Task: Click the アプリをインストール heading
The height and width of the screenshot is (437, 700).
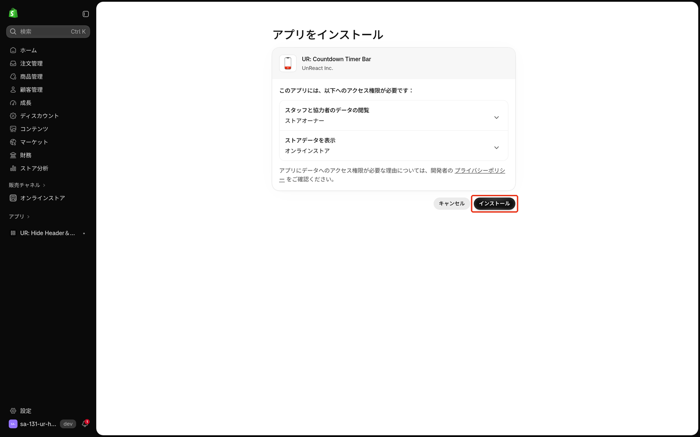Action: click(328, 35)
